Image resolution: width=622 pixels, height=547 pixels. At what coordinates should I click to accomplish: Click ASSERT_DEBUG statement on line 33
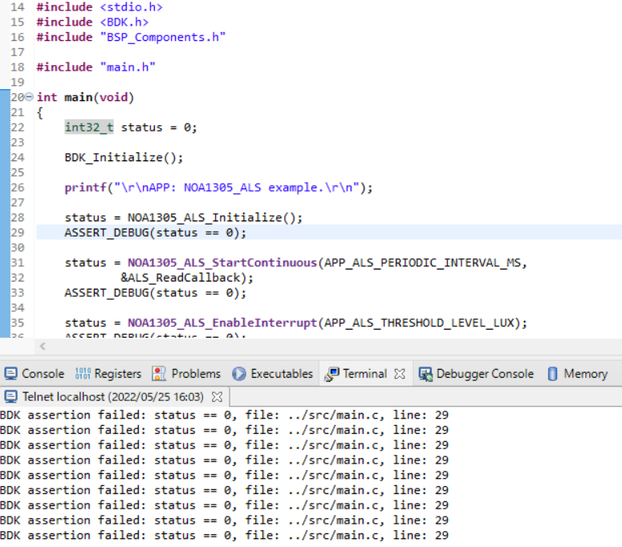point(155,293)
